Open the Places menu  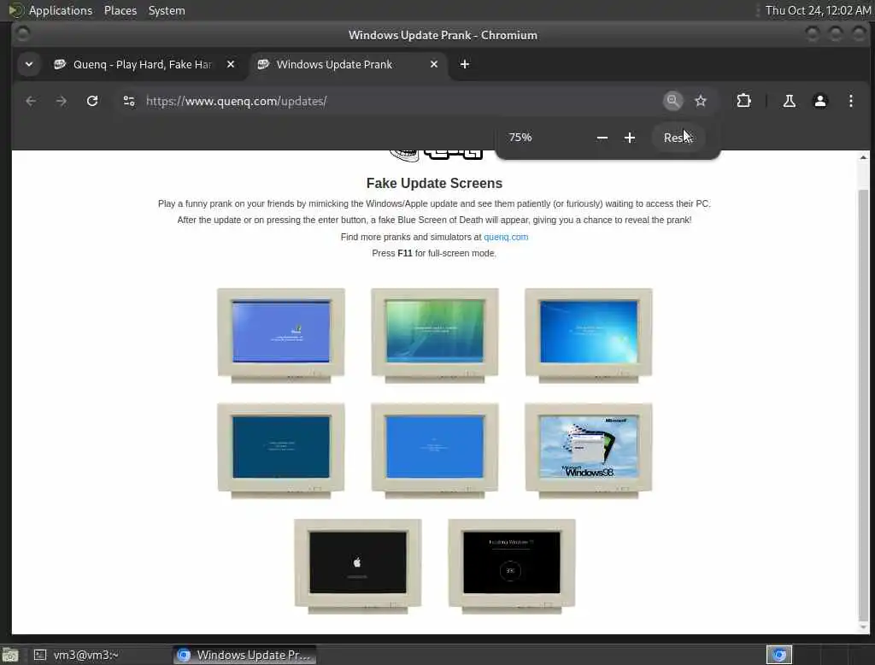coord(120,10)
